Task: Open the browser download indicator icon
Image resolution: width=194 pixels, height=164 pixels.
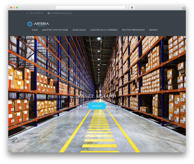Action: (x=132, y=8)
